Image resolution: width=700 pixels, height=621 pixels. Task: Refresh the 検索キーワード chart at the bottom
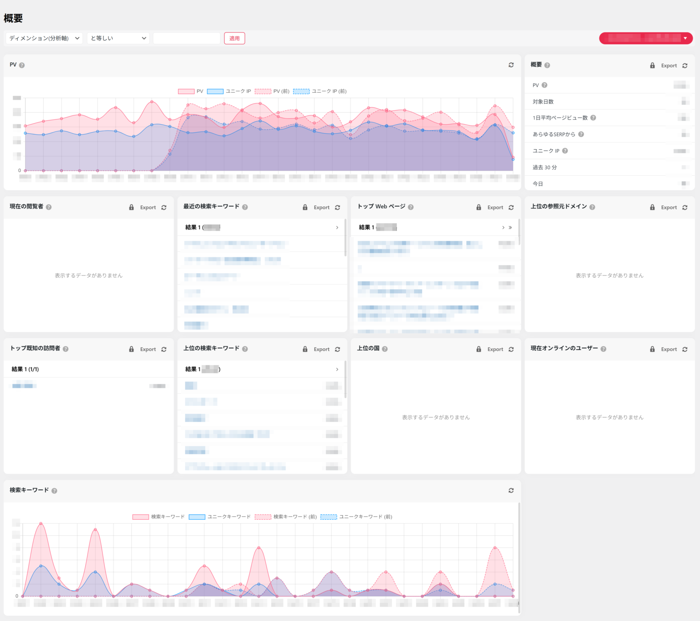511,491
